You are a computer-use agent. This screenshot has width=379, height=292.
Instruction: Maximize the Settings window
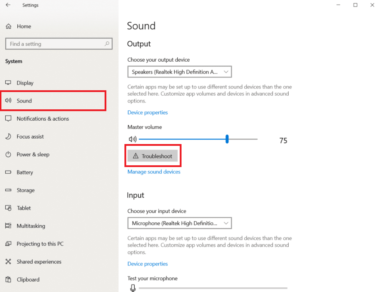(x=355, y=5)
